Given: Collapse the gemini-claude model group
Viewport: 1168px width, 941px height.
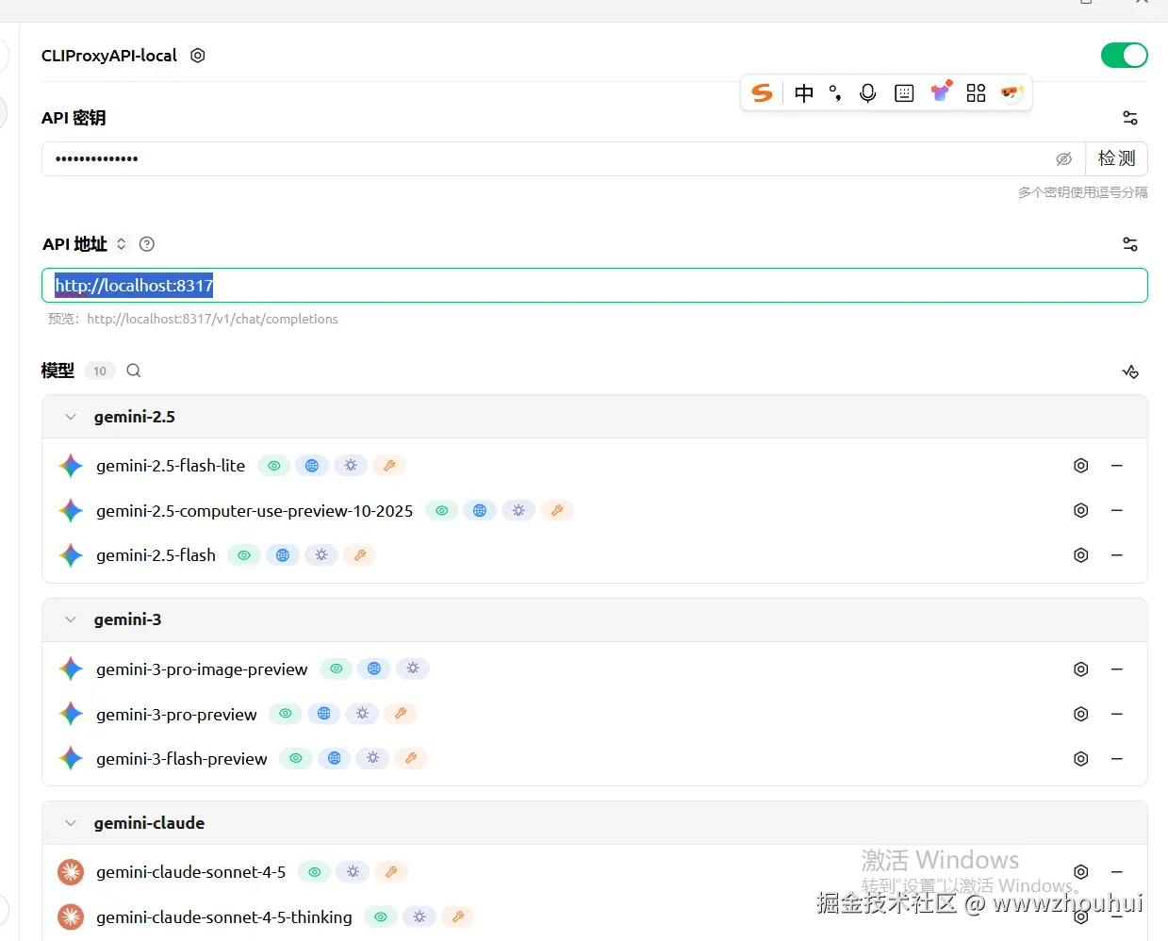Looking at the screenshot, I should pos(71,823).
